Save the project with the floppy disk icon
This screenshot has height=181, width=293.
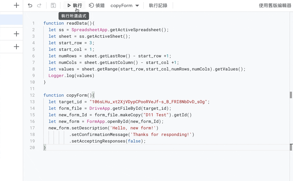(53, 6)
